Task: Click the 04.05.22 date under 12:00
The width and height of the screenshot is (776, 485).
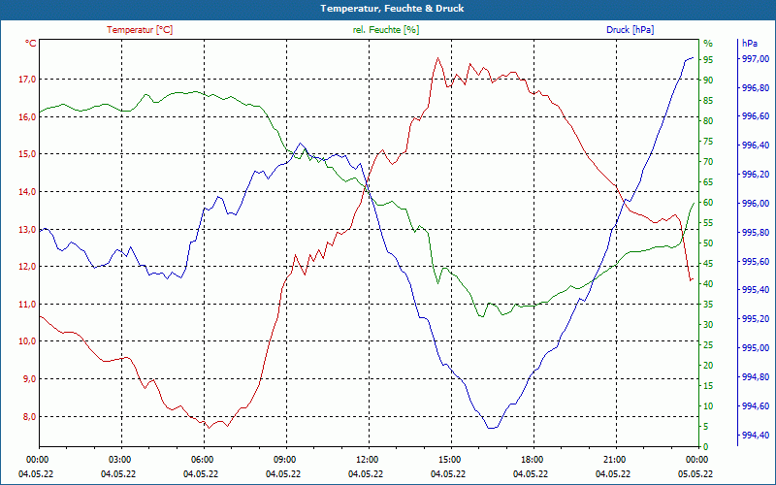Action: (366, 474)
